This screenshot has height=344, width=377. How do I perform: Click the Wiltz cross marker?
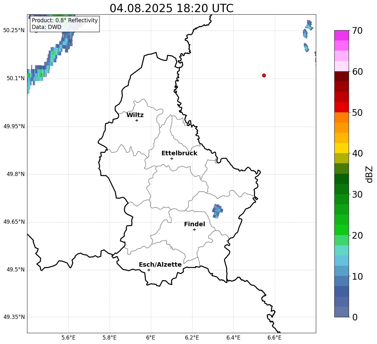point(137,120)
